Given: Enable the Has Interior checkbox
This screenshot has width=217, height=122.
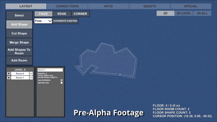Looking at the screenshot, I should tap(62, 80).
